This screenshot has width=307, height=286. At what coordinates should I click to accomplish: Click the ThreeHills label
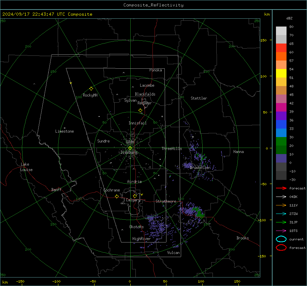coord(172,149)
